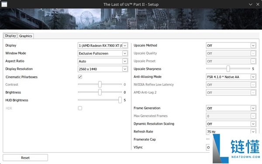Open the Upscale Preset dropdown
This screenshot has height=164, width=262.
[x=231, y=61]
